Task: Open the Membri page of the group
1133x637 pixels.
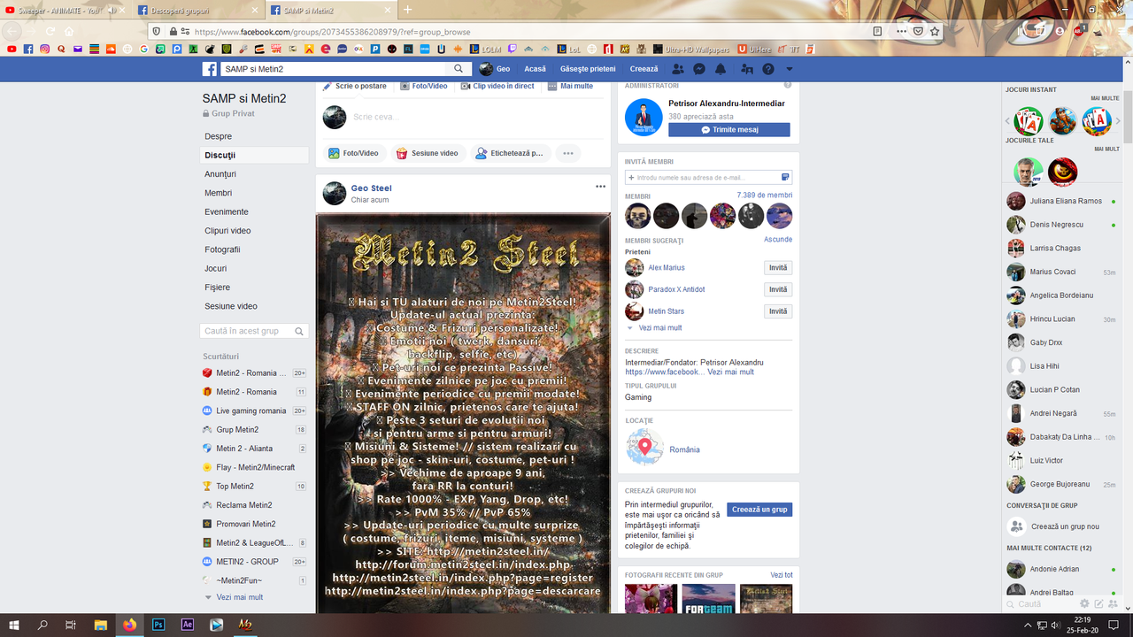Action: point(219,193)
